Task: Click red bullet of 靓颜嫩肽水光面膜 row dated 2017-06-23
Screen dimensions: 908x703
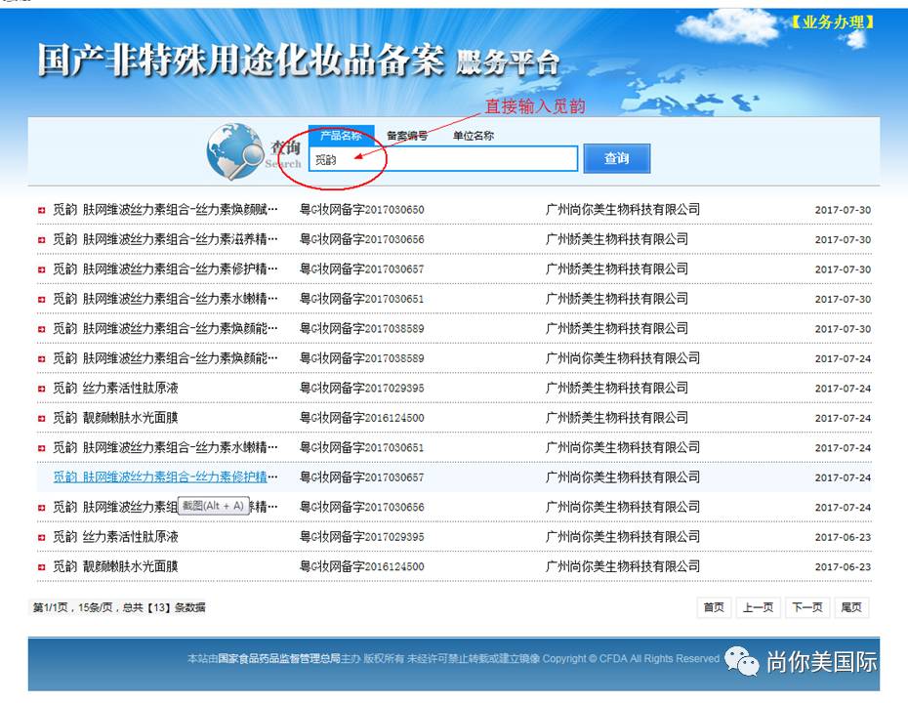Action: click(41, 566)
